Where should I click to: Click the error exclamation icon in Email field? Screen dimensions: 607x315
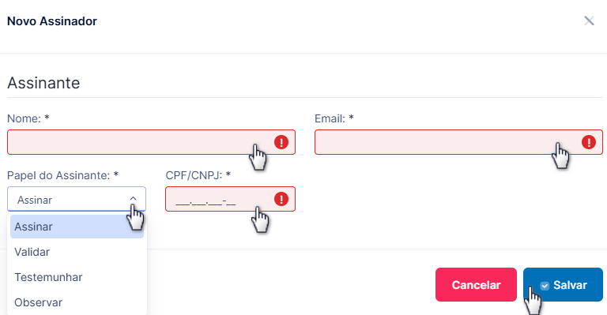tap(588, 142)
